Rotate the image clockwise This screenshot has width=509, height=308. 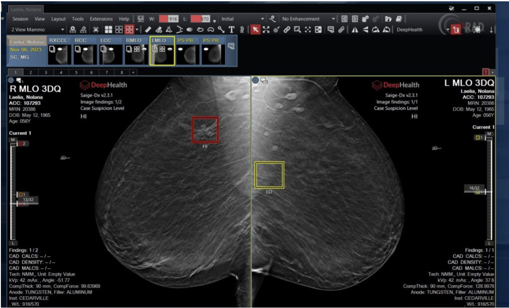[376, 30]
